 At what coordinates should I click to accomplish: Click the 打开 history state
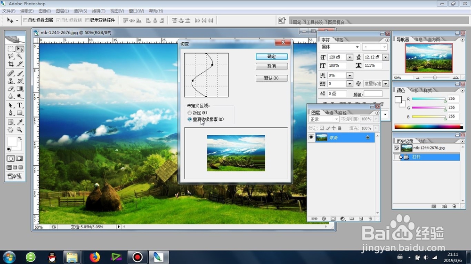click(426, 157)
